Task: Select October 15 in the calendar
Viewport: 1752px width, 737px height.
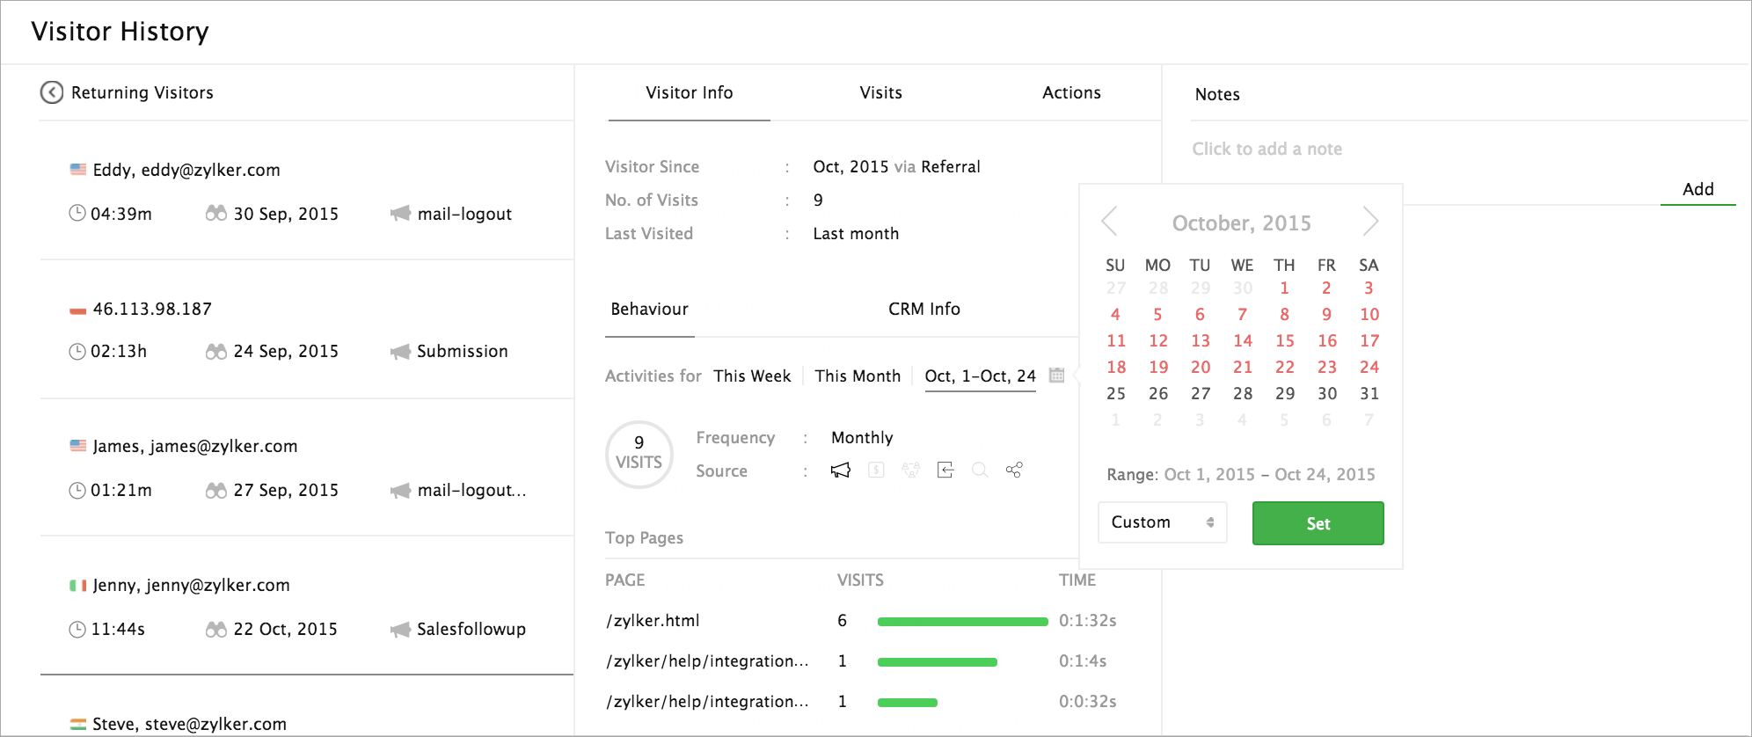Action: coord(1285,341)
